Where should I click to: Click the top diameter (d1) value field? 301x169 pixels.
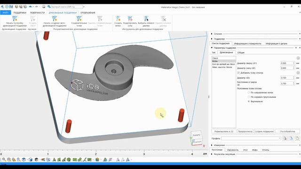click(286, 63)
